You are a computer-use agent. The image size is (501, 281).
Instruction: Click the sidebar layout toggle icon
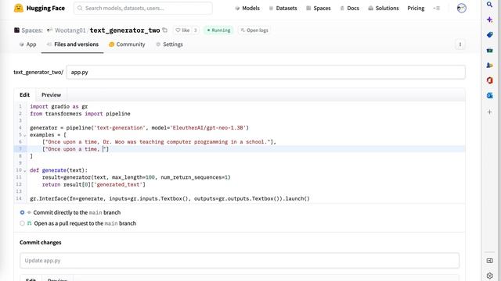click(489, 261)
